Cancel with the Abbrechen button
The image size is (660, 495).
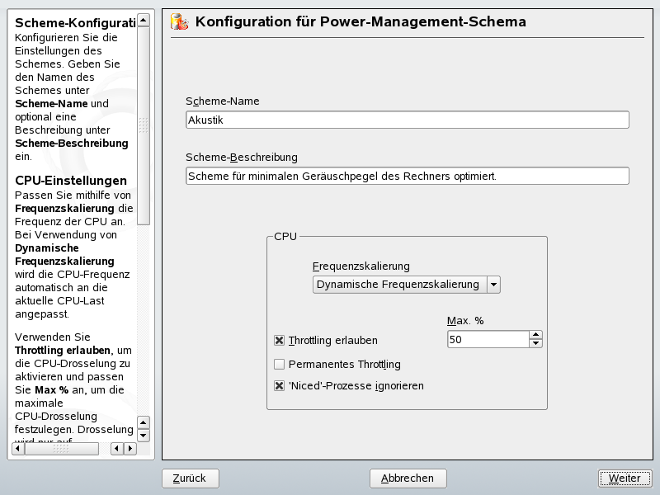408,478
